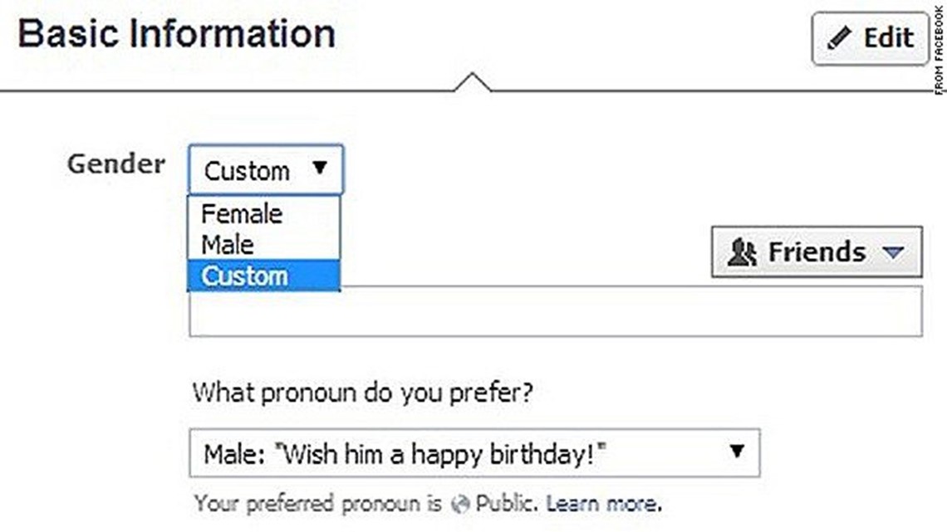Click the triangular notch below the heading
This screenshot has width=947, height=532.
click(472, 82)
